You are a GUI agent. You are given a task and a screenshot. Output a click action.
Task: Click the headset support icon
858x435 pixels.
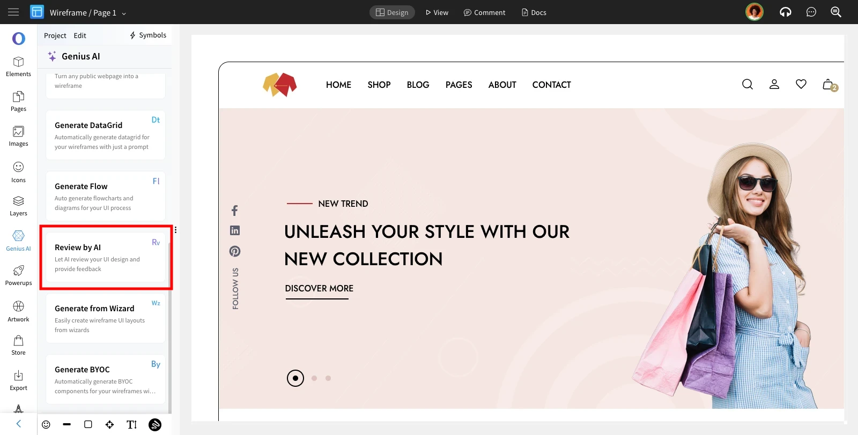[x=786, y=12]
